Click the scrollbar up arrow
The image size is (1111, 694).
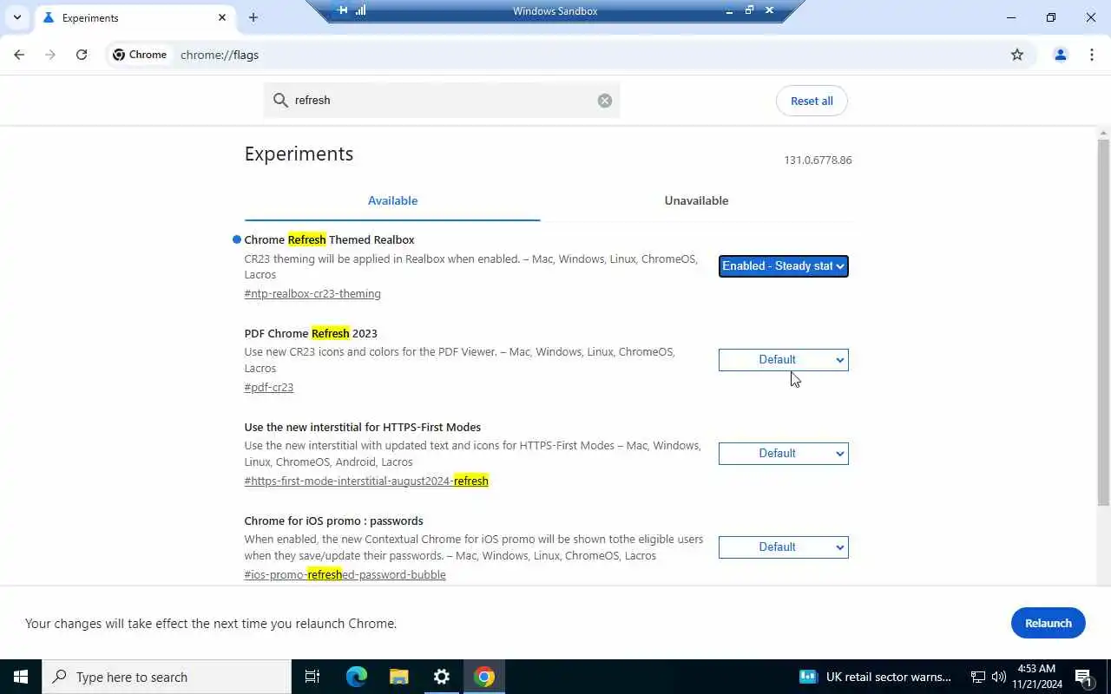[x=1104, y=133]
